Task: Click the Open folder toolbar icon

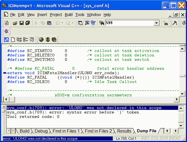Action: pyautogui.click(x=15, y=23)
